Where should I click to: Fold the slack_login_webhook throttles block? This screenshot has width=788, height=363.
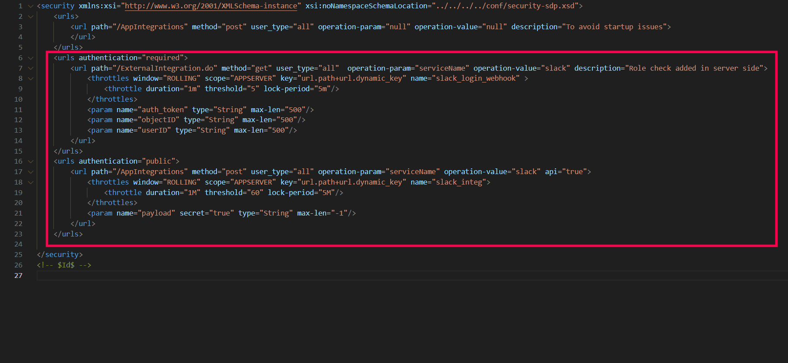point(31,79)
